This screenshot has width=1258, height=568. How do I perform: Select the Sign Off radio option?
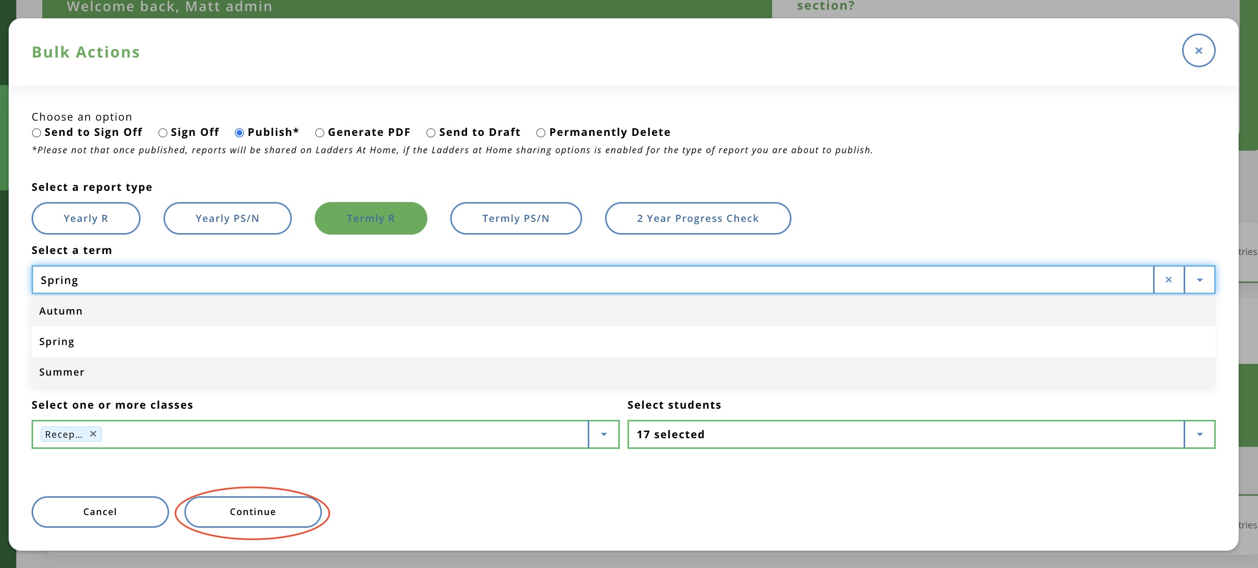pyautogui.click(x=163, y=133)
